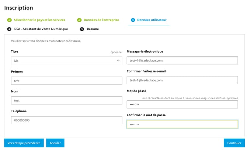Viewport: 247px width, 150px height.
Task: Click the green checkmark icon beside country selection
Action: click(x=9, y=20)
